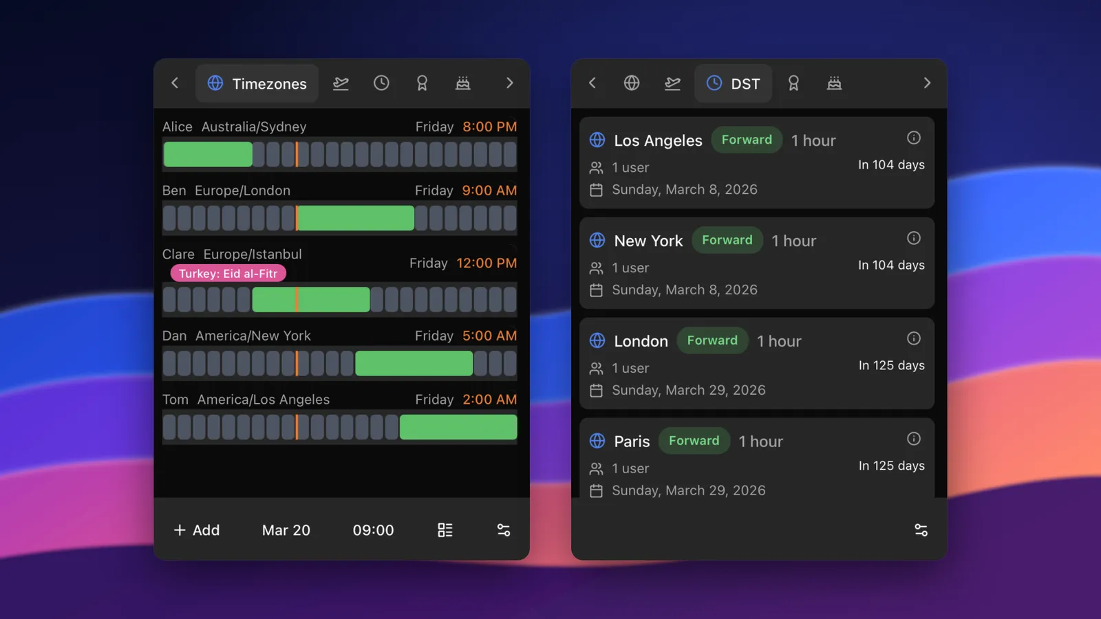Screen dimensions: 1101x619
Task: Go to previous tab in Timezones panel
Action: (x=175, y=83)
